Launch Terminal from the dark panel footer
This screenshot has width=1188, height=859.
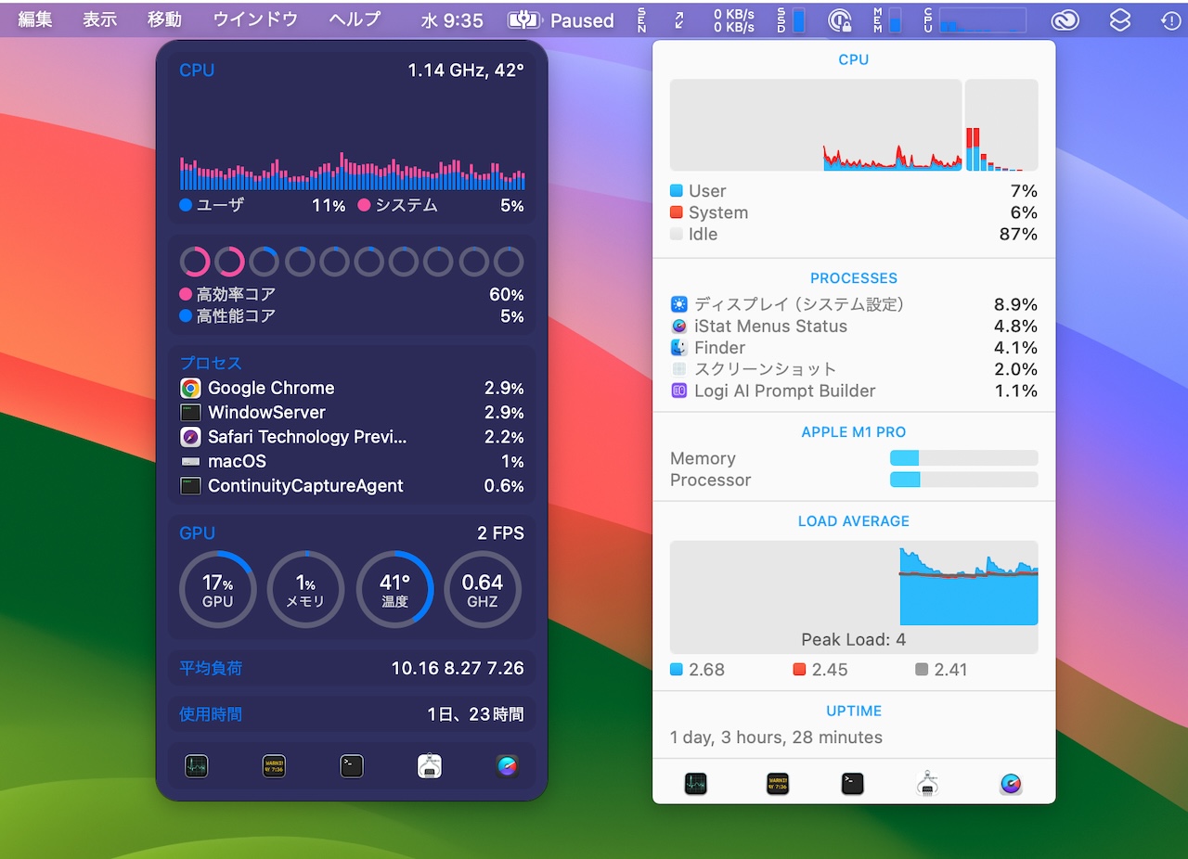tap(352, 766)
